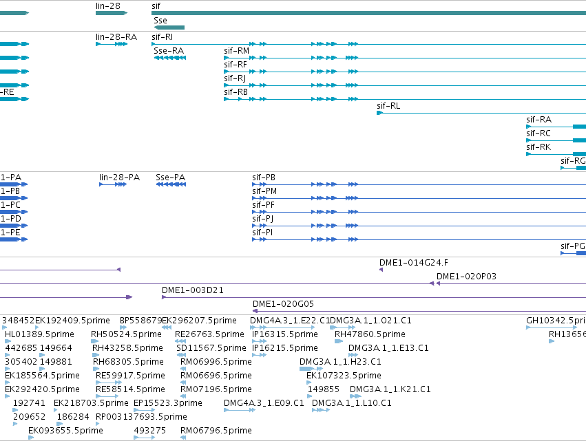Select the sif-RC transcript

coord(556,140)
